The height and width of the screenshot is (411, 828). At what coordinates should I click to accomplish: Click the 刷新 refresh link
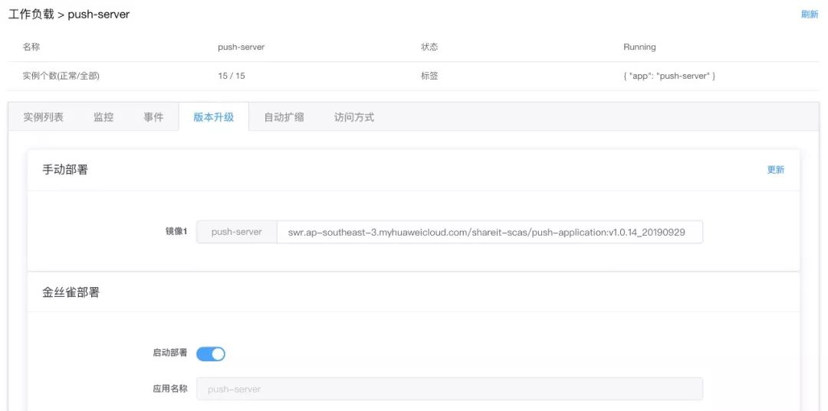click(x=810, y=15)
